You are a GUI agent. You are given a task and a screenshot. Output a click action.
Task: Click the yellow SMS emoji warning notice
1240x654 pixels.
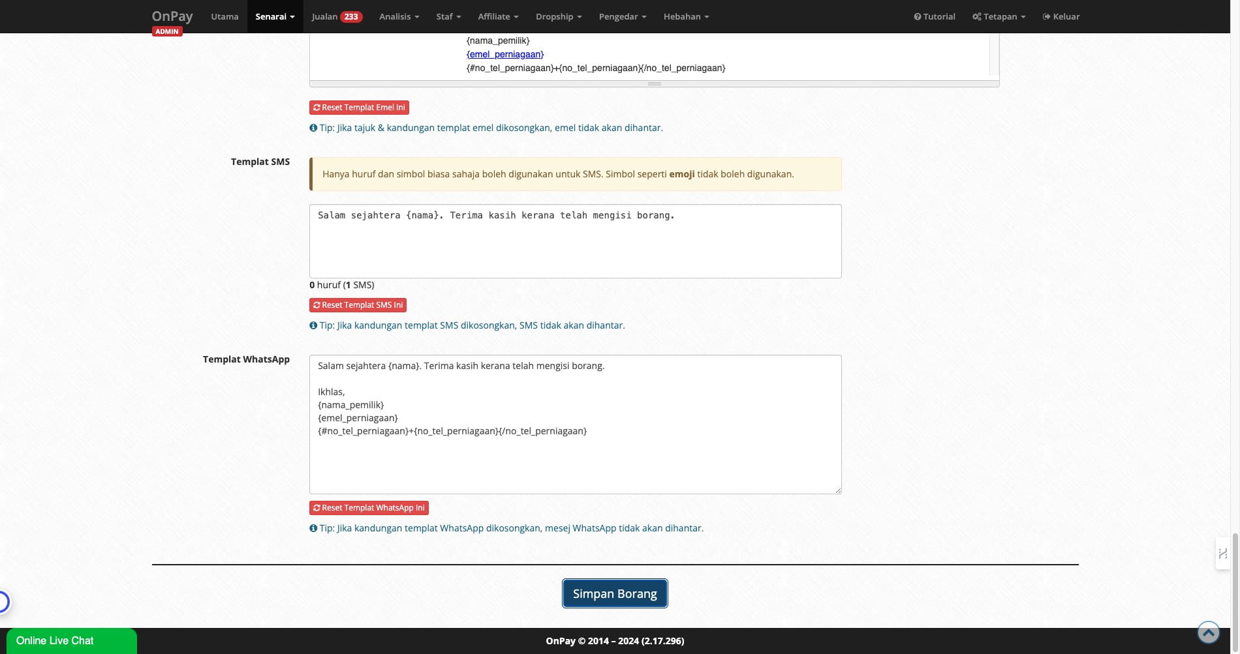(575, 174)
